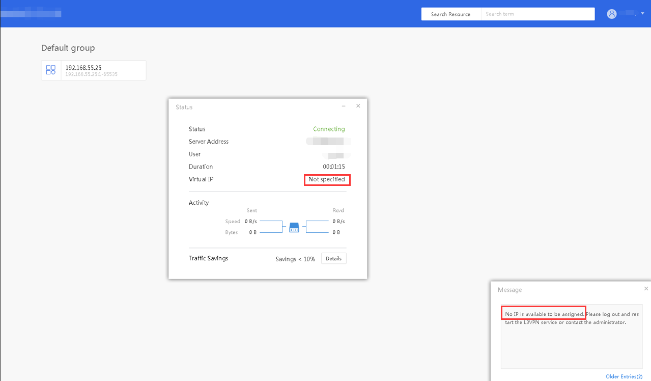The width and height of the screenshot is (651, 381).
Task: Click the resource icon beside 192.168.55.25
Action: [51, 70]
